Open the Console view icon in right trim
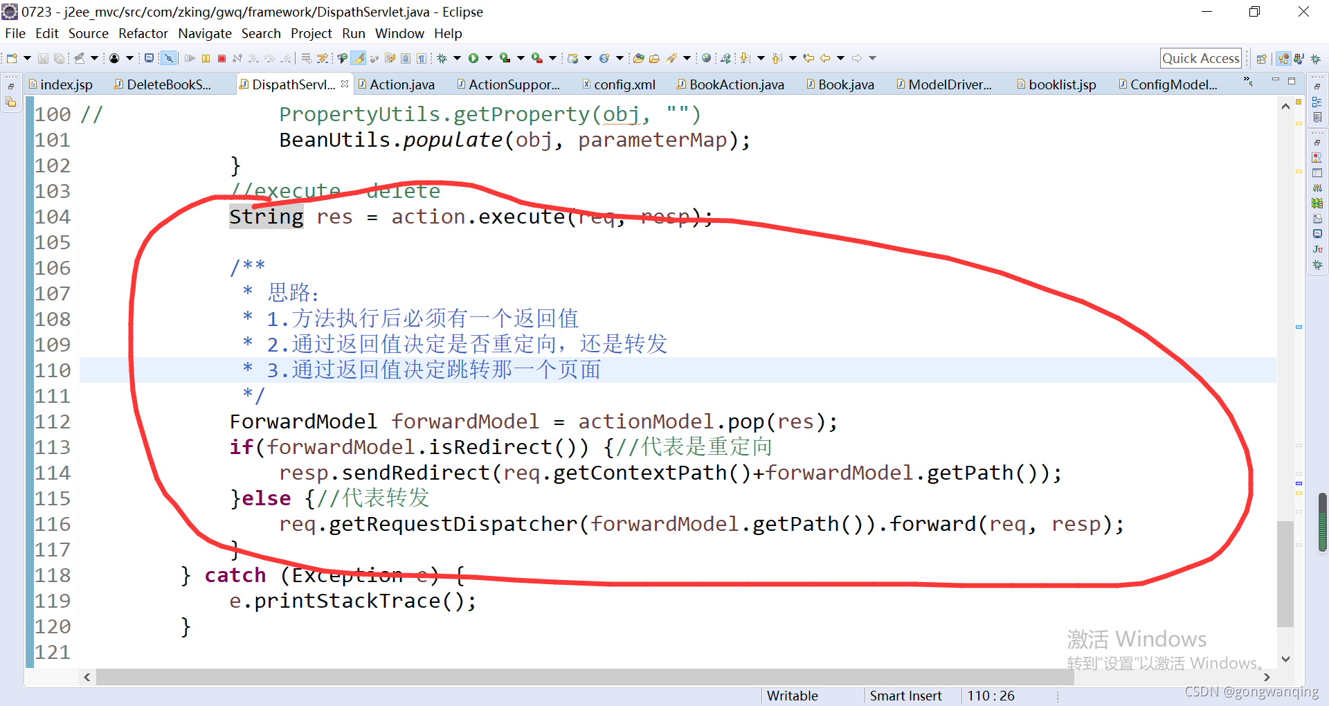The width and height of the screenshot is (1329, 706). coord(1317,234)
